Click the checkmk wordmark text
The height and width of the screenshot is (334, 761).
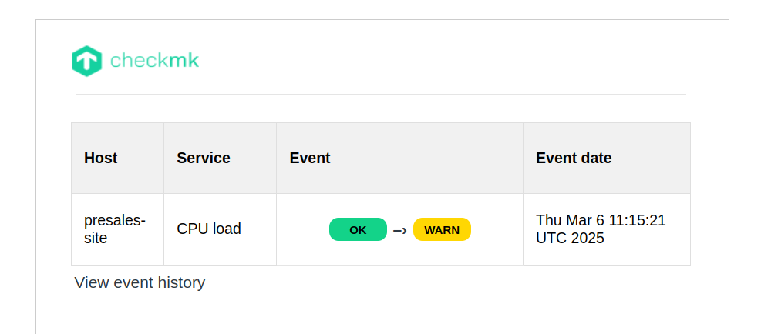(x=154, y=61)
